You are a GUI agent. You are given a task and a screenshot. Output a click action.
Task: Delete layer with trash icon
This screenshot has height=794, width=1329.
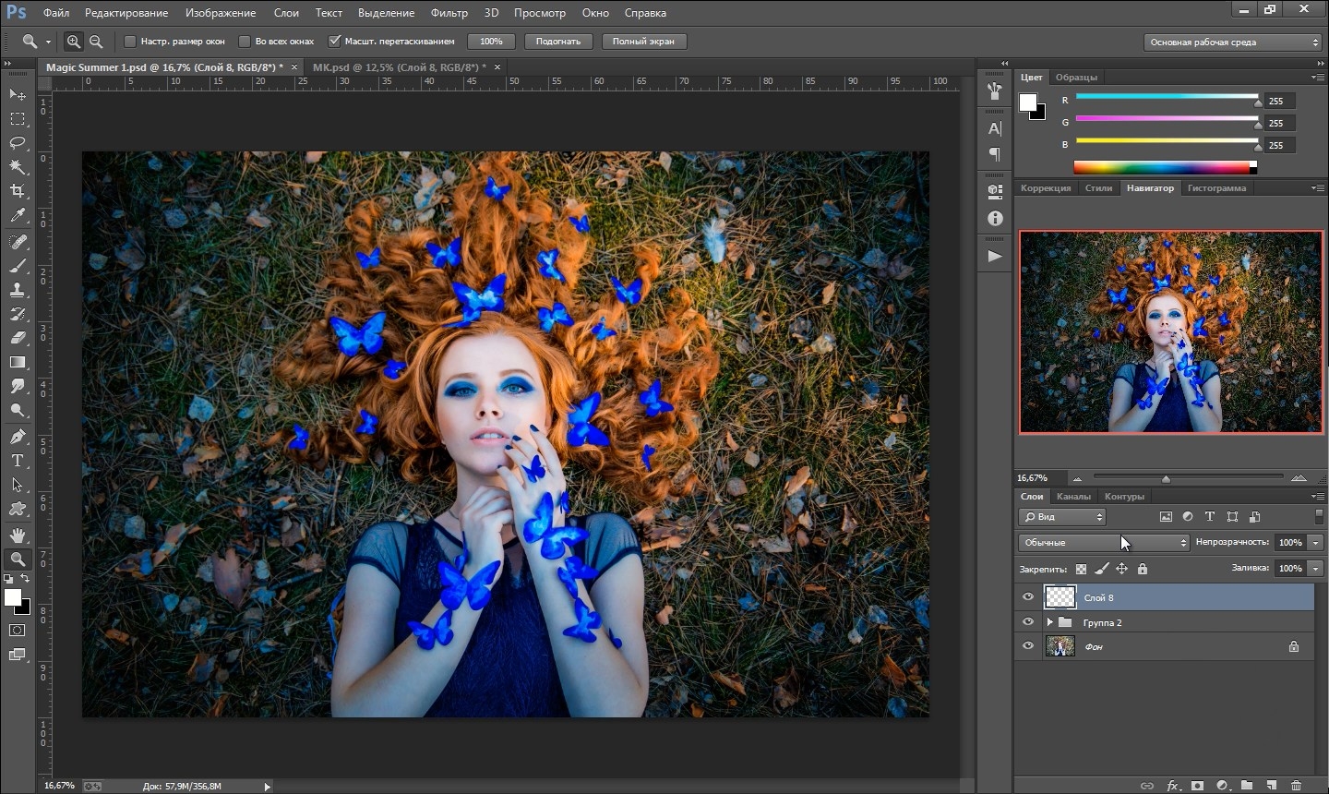[1296, 786]
